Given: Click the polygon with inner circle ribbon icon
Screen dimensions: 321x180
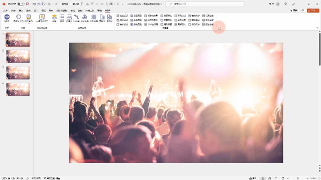Looking at the screenshot, I should click(85, 17).
